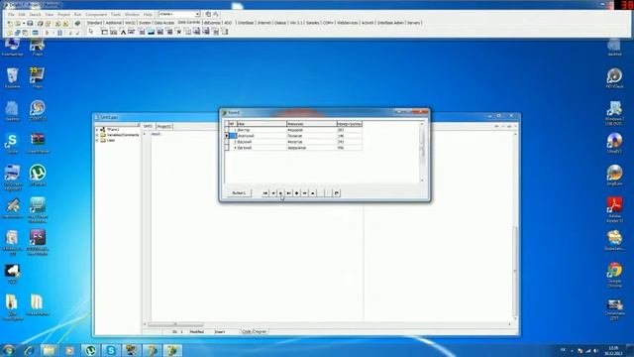Select the DBEdit component icon
The width and height of the screenshot is (634, 357).
coord(132,32)
